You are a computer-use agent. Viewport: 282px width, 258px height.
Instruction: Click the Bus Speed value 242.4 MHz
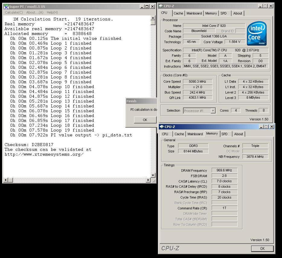197,92
